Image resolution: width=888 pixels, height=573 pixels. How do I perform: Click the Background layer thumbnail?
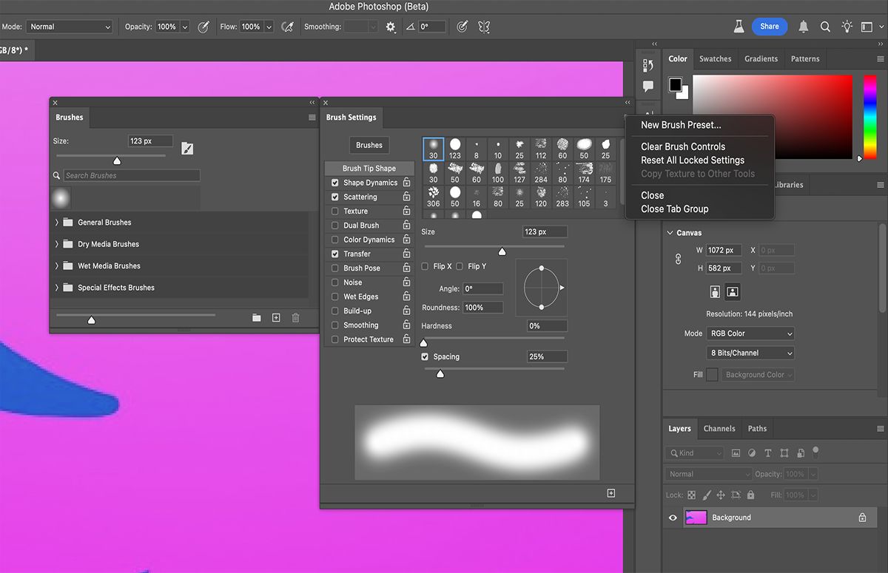696,518
